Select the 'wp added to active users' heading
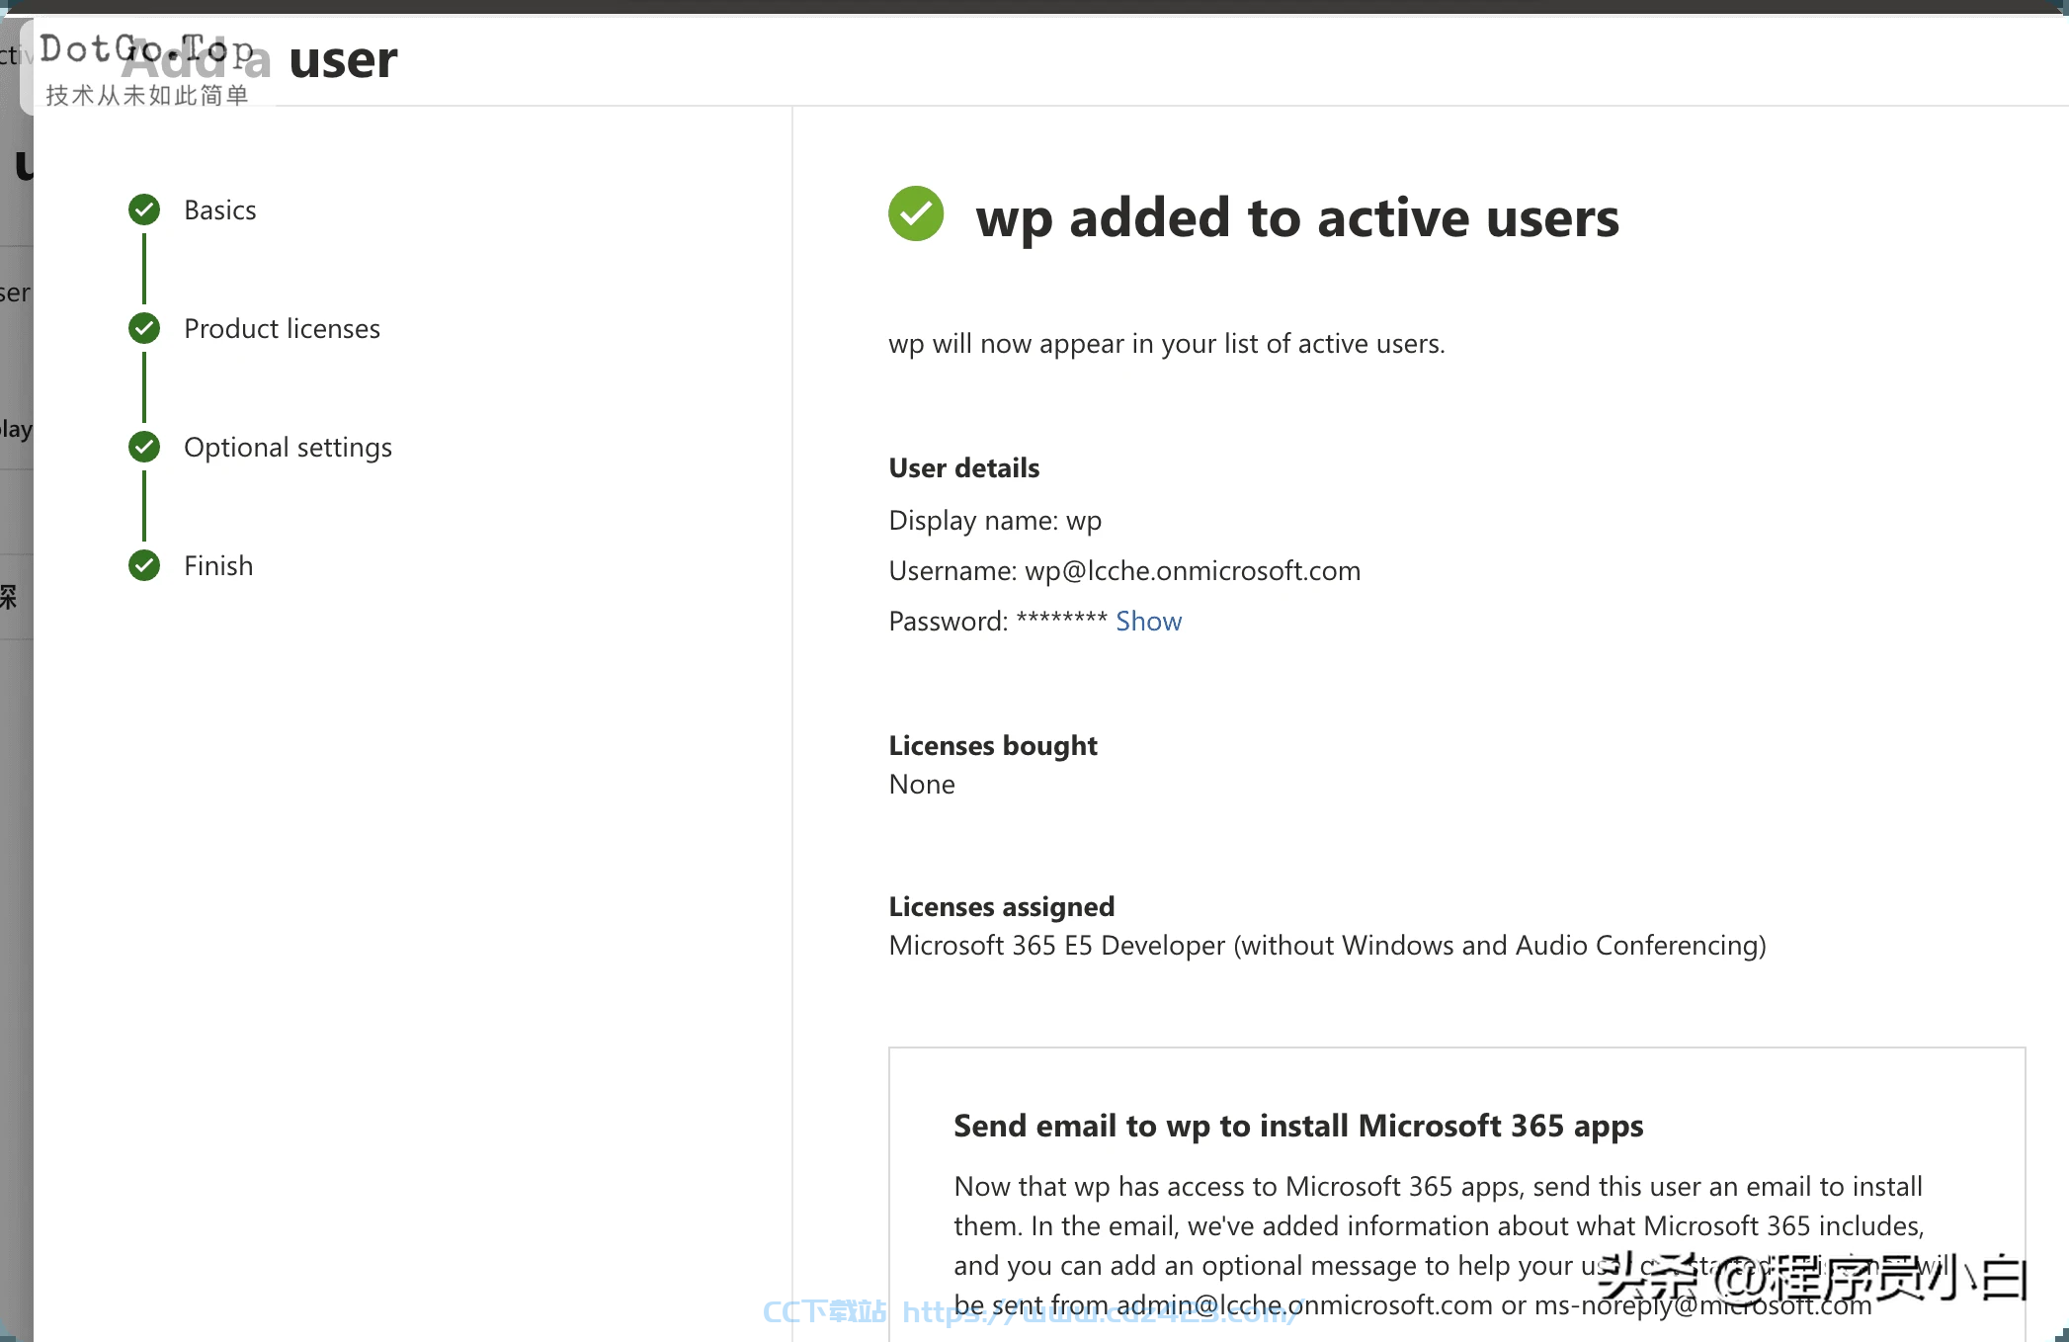Image resolution: width=2069 pixels, height=1342 pixels. pos(1297,218)
